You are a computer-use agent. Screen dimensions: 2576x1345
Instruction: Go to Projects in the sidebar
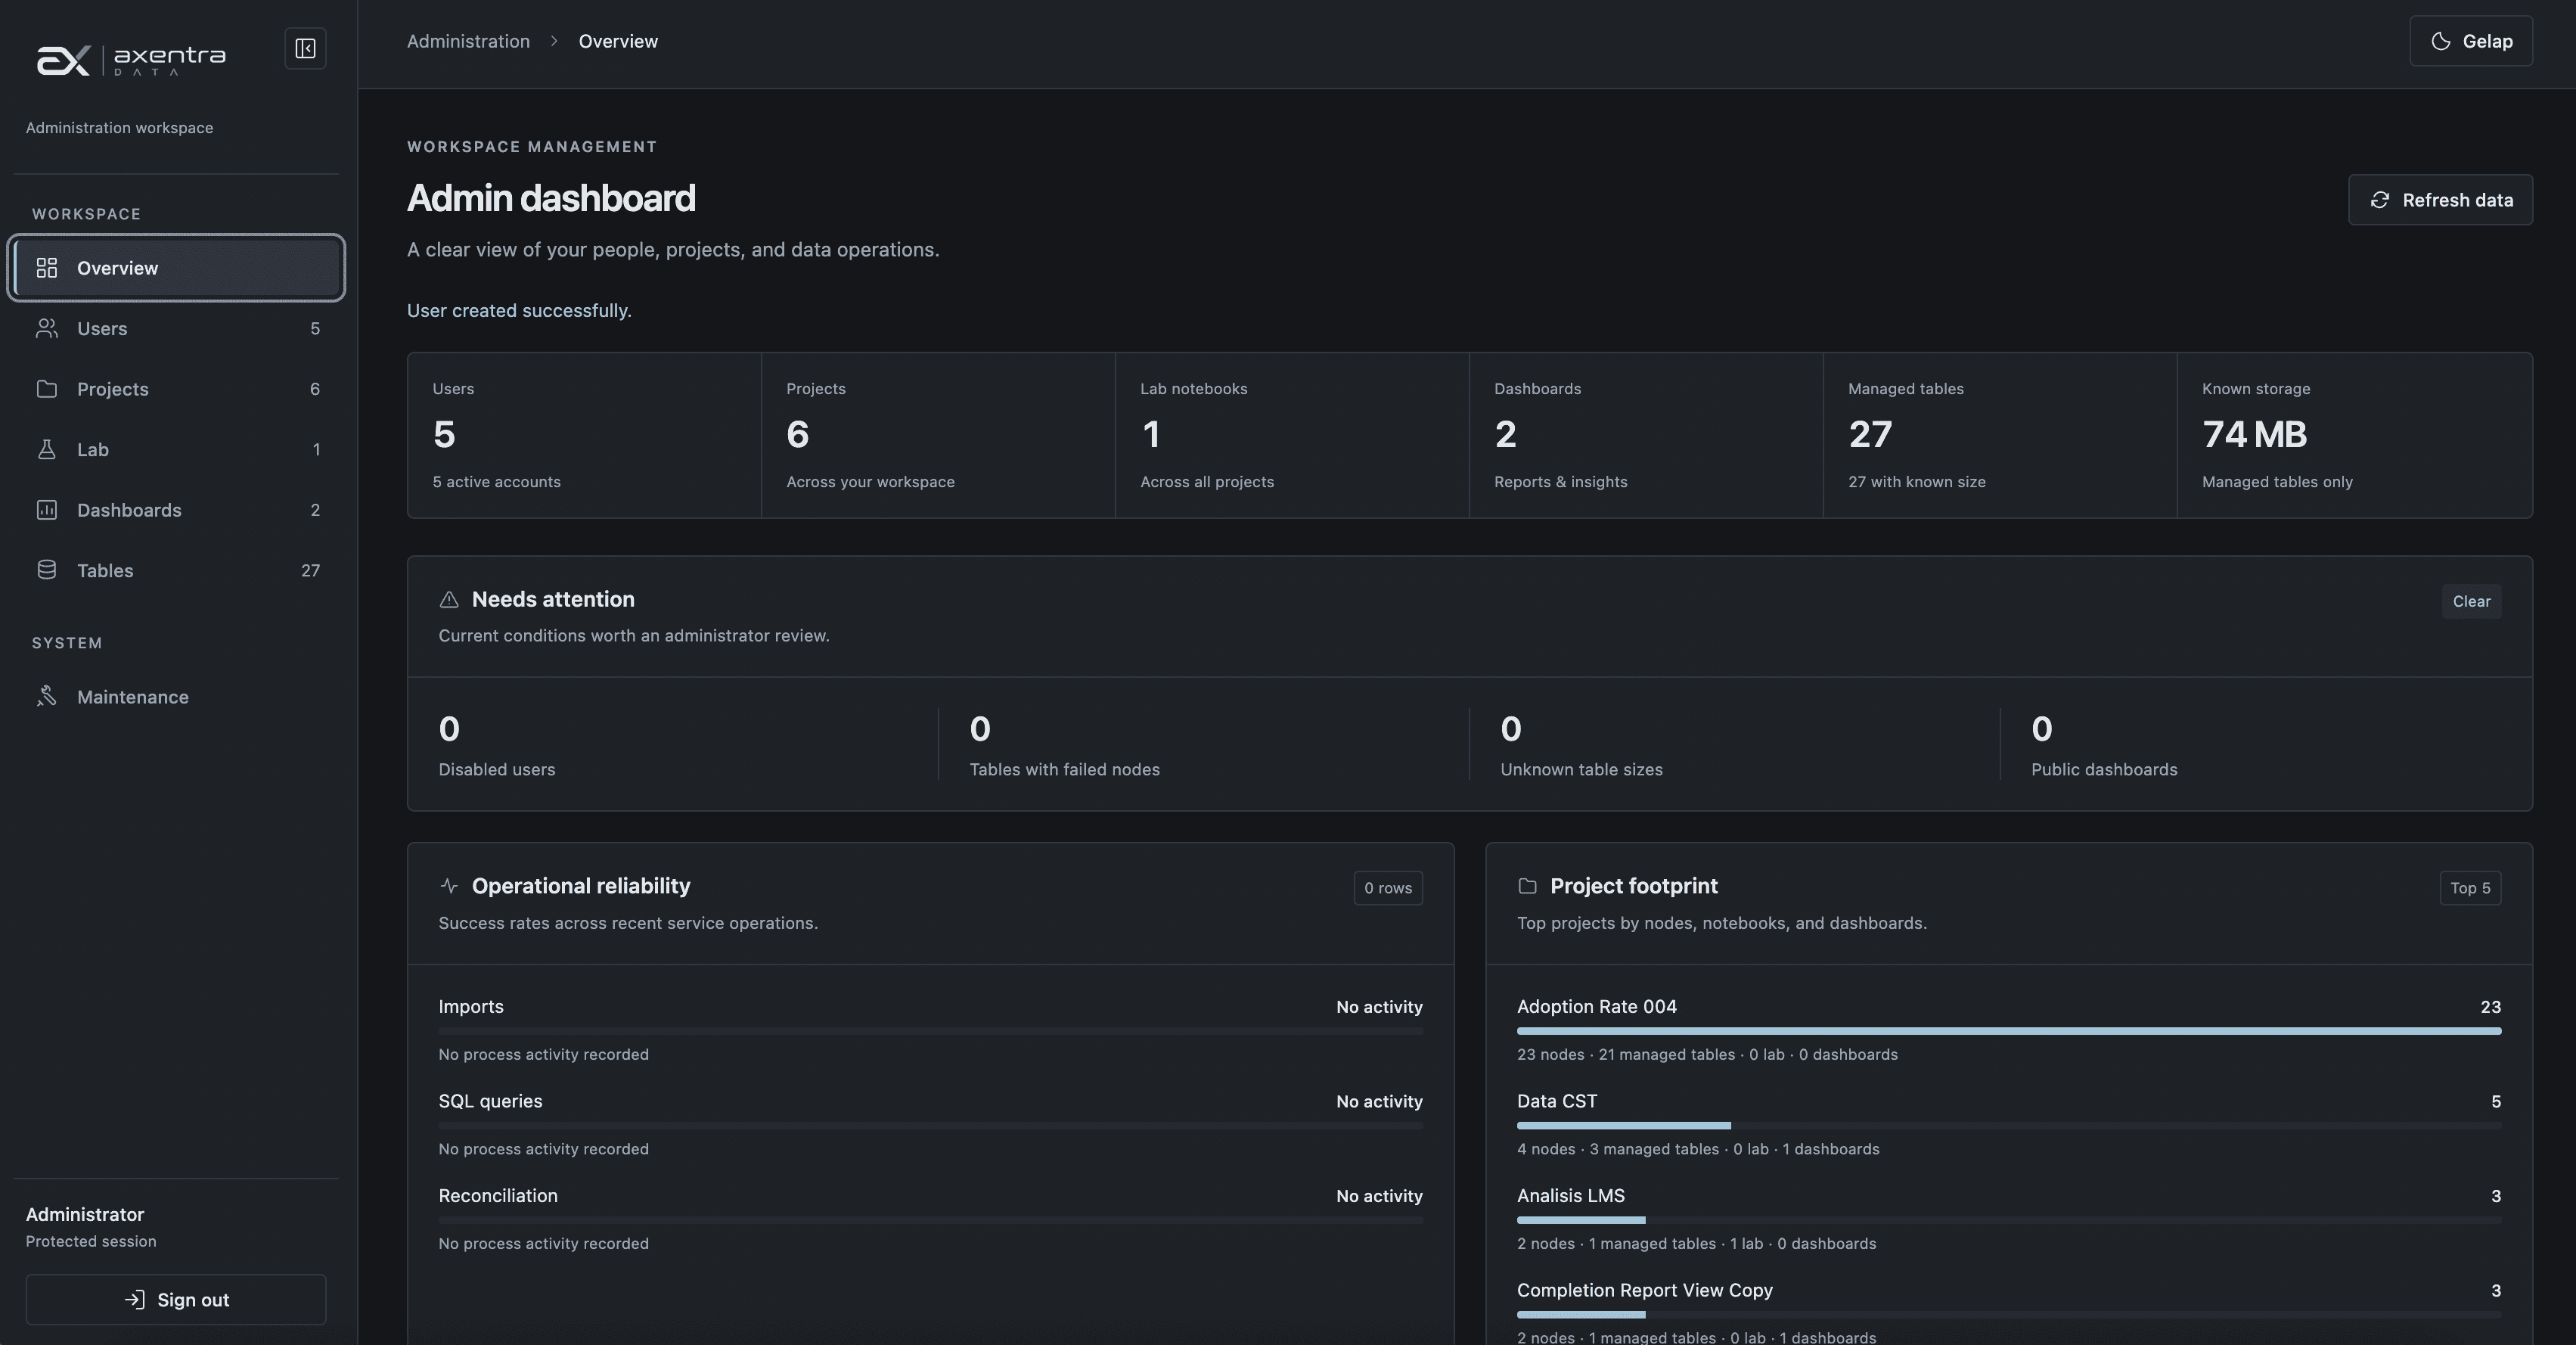[176, 389]
